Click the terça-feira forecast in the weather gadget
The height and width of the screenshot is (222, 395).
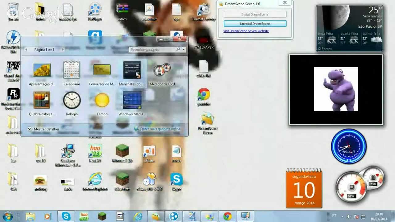(x=327, y=38)
